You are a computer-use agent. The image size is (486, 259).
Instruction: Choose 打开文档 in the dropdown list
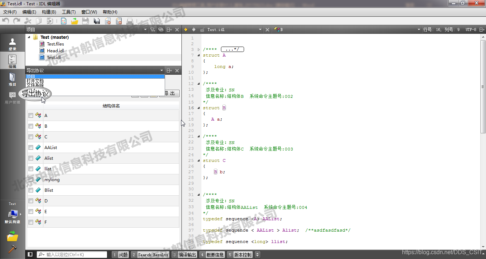[95, 81]
